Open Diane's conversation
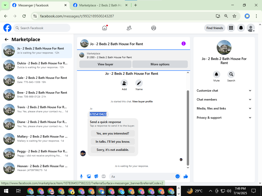The height and width of the screenshot is (196, 262). (x=37, y=124)
